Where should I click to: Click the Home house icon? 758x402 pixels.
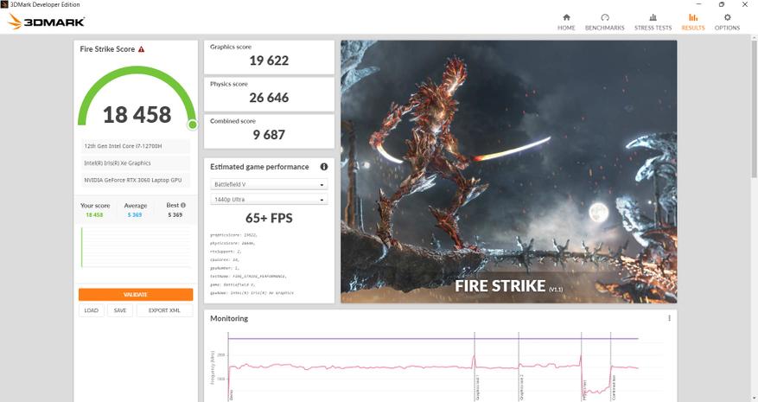(x=567, y=17)
